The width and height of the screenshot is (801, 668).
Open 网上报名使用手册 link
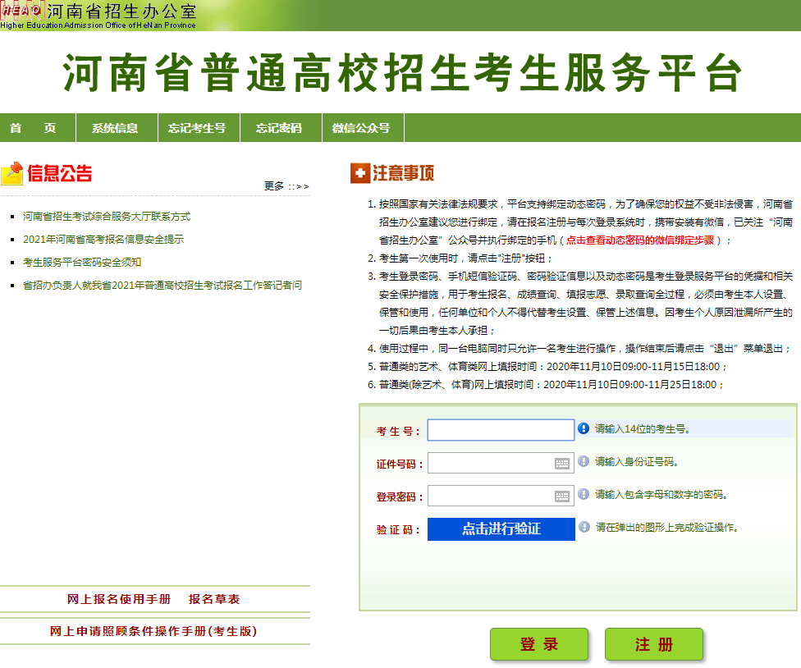[119, 599]
